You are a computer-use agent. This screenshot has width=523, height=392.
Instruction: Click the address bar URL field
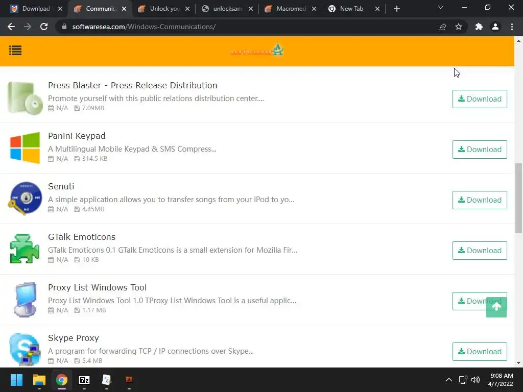tap(247, 27)
